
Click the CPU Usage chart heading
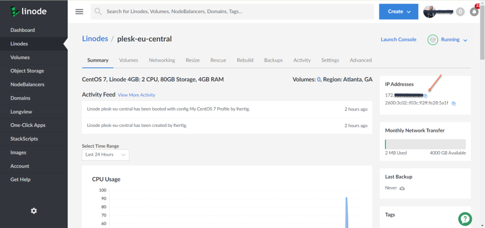(106, 179)
